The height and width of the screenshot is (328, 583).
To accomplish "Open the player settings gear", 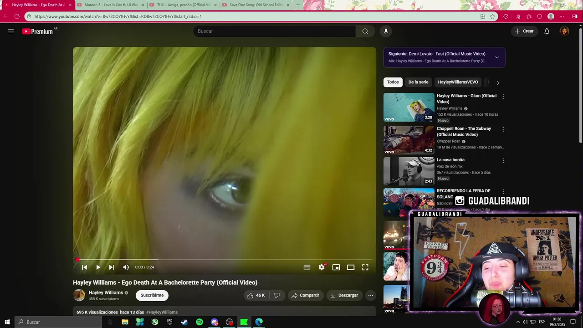I will (x=322, y=267).
